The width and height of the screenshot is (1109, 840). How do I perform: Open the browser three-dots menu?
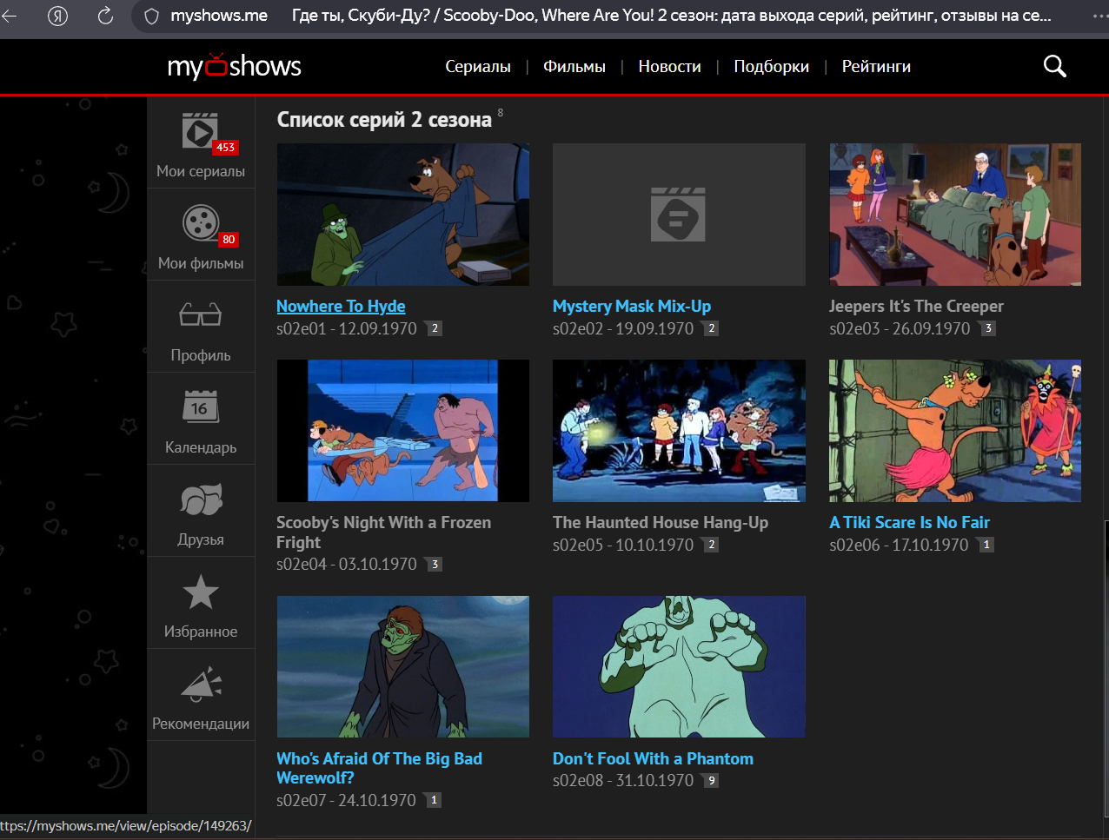pyautogui.click(x=1100, y=16)
